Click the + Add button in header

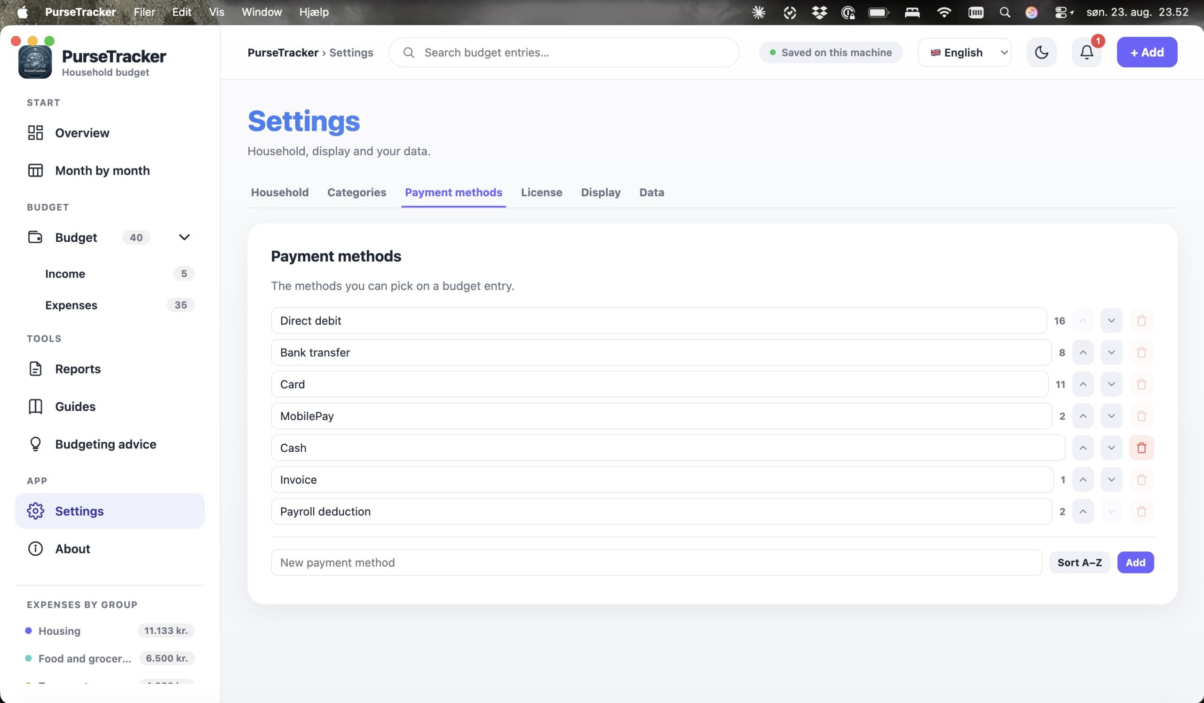coord(1147,52)
